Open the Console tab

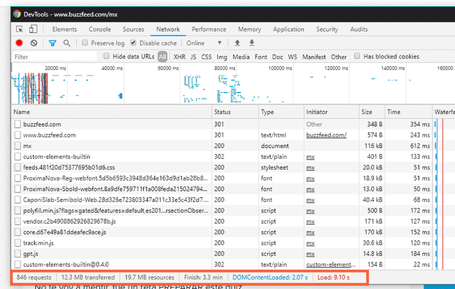coord(100,30)
